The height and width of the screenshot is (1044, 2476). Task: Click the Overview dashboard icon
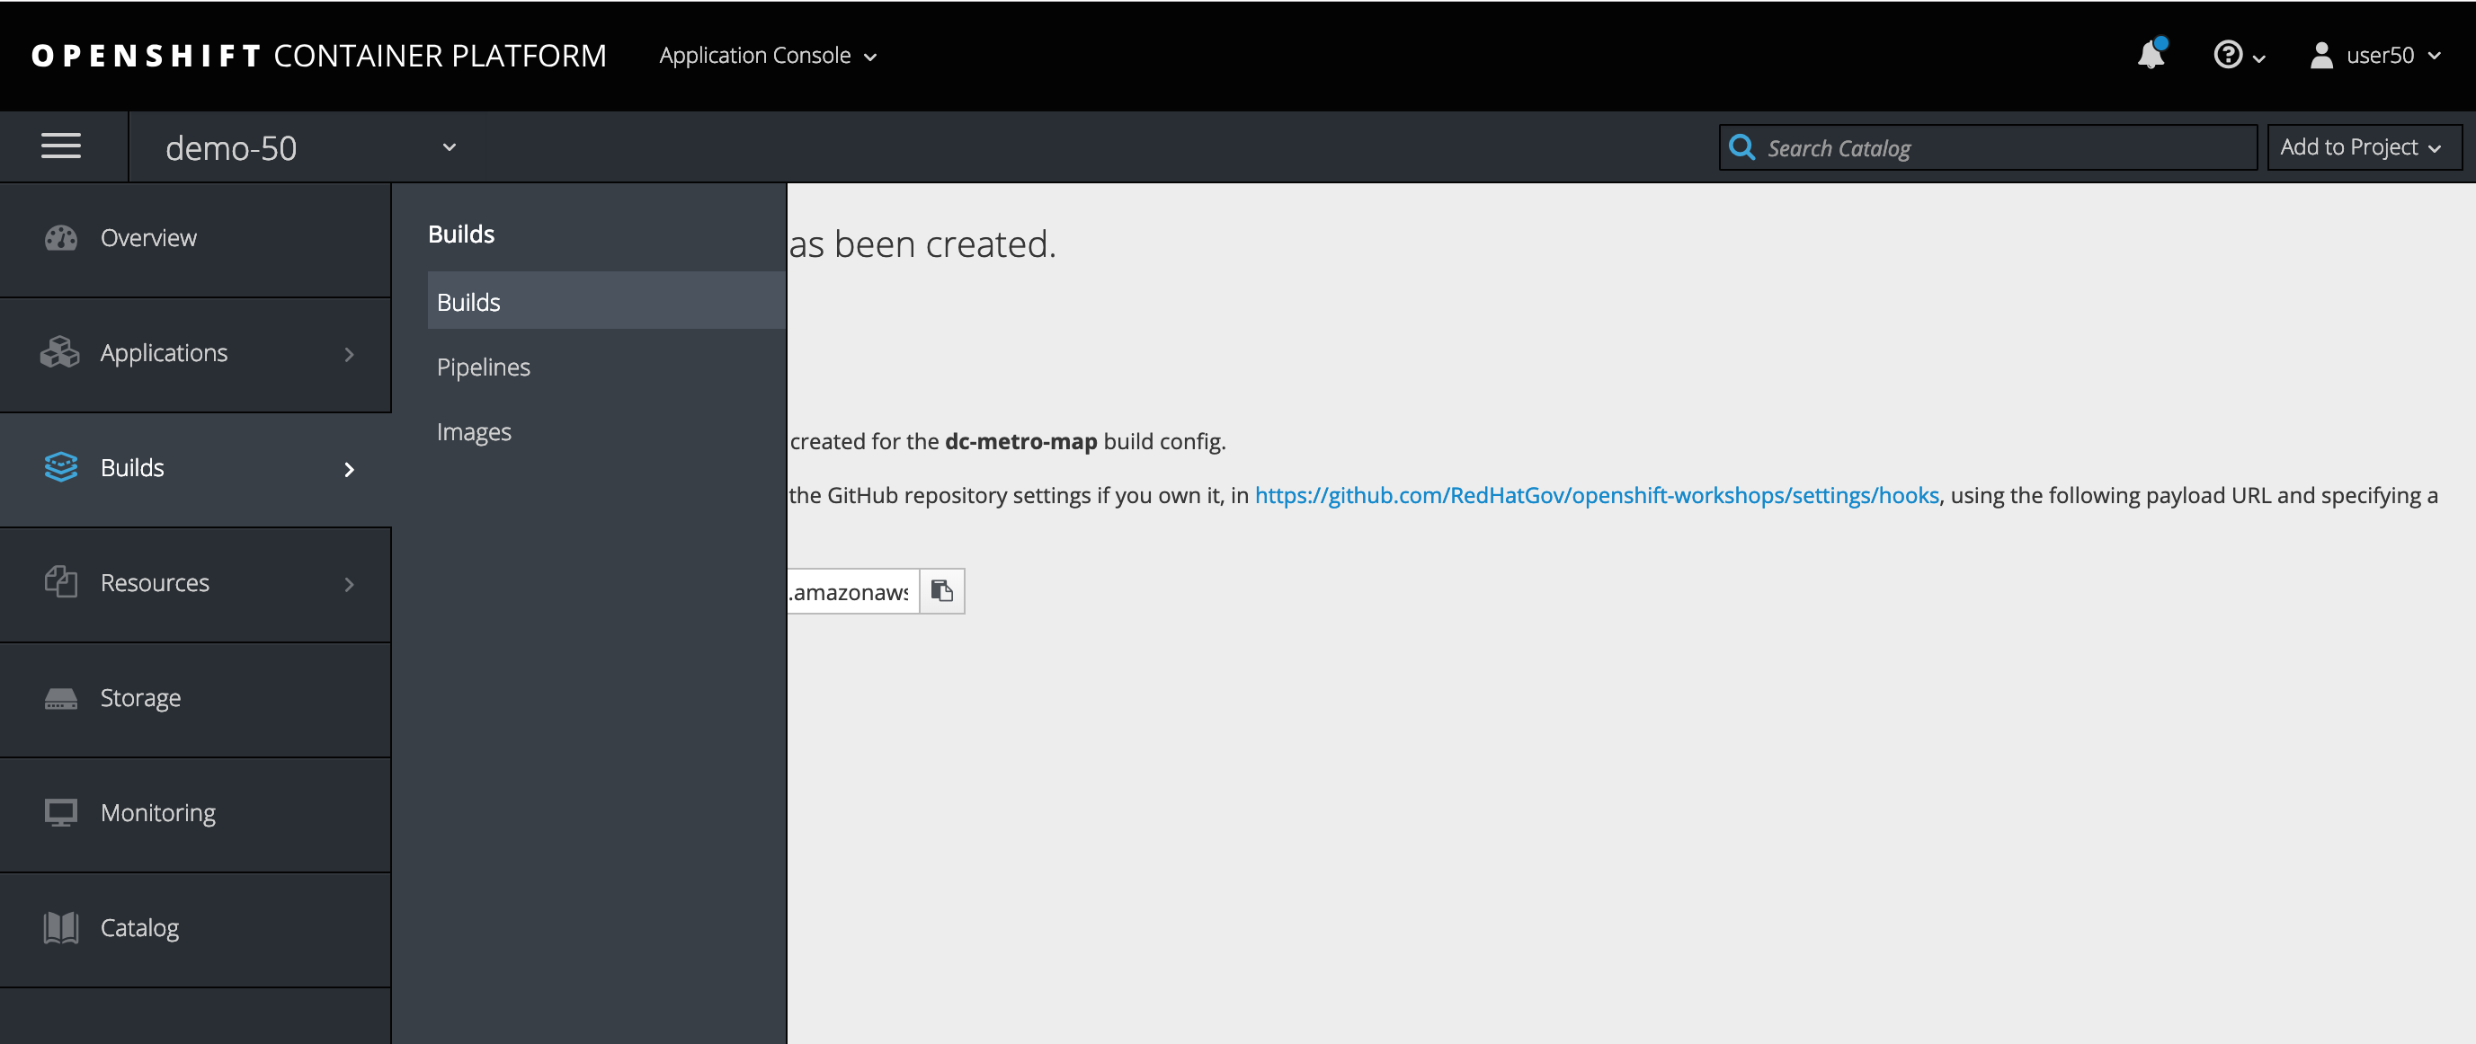60,238
